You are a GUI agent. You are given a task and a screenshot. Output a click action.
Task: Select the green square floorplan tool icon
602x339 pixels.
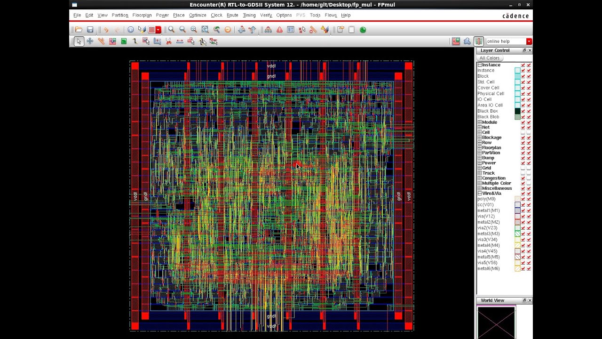coord(124,41)
